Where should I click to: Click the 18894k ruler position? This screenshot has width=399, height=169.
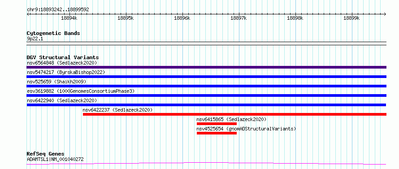(x=69, y=18)
